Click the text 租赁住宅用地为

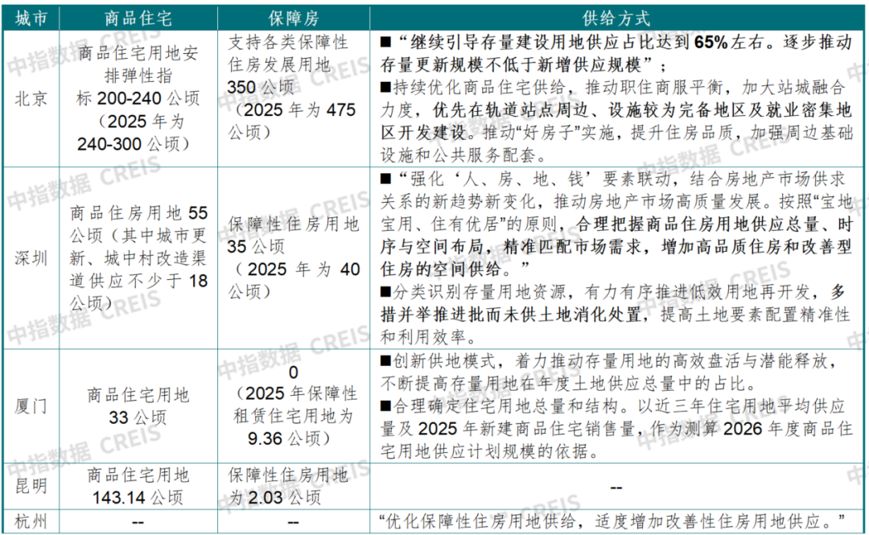[x=293, y=416]
